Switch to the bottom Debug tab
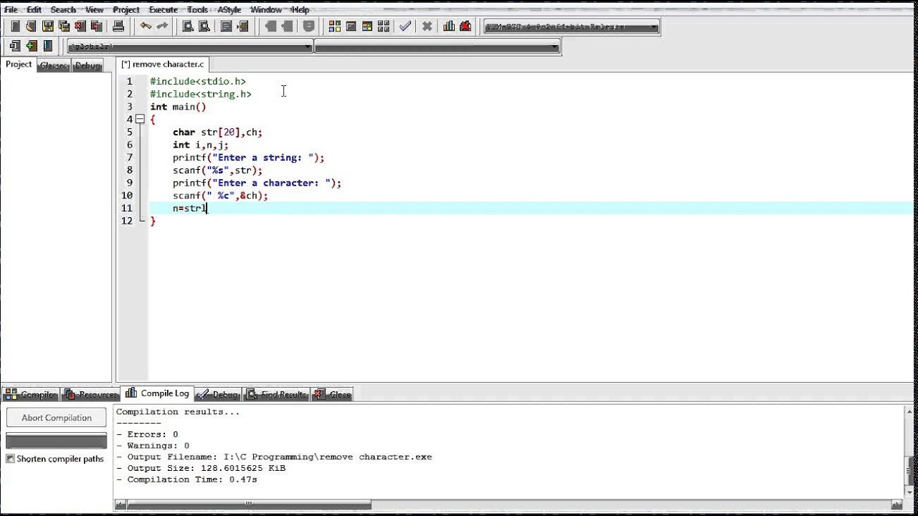918x516 pixels. point(218,395)
